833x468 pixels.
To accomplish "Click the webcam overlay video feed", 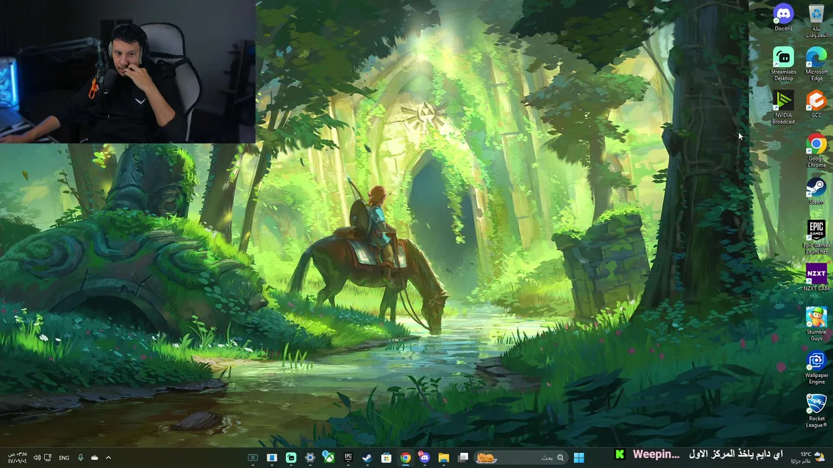I will (x=128, y=71).
